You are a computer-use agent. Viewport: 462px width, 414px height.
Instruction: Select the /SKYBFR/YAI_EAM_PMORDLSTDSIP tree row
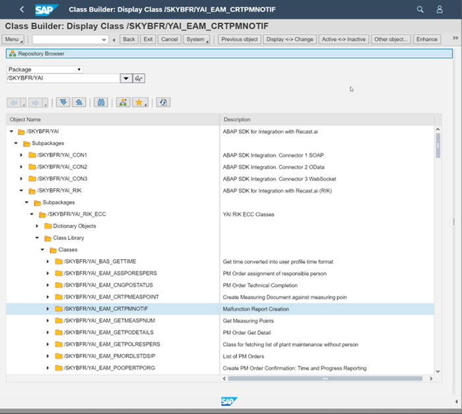[220, 356]
